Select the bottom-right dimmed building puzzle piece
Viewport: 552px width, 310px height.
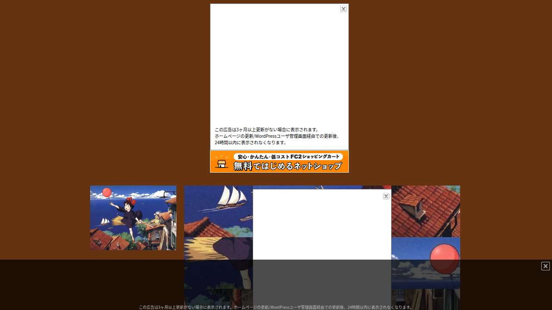[426, 299]
